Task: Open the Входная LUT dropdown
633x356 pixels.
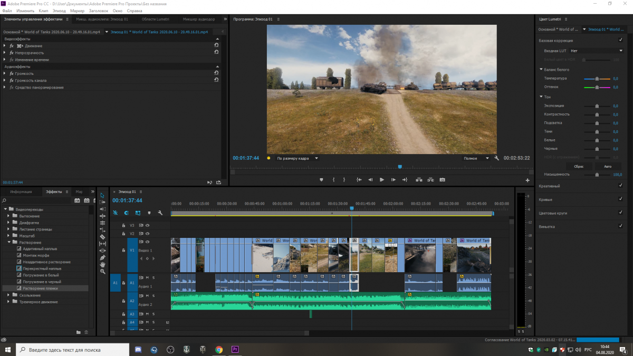Action: 596,51
